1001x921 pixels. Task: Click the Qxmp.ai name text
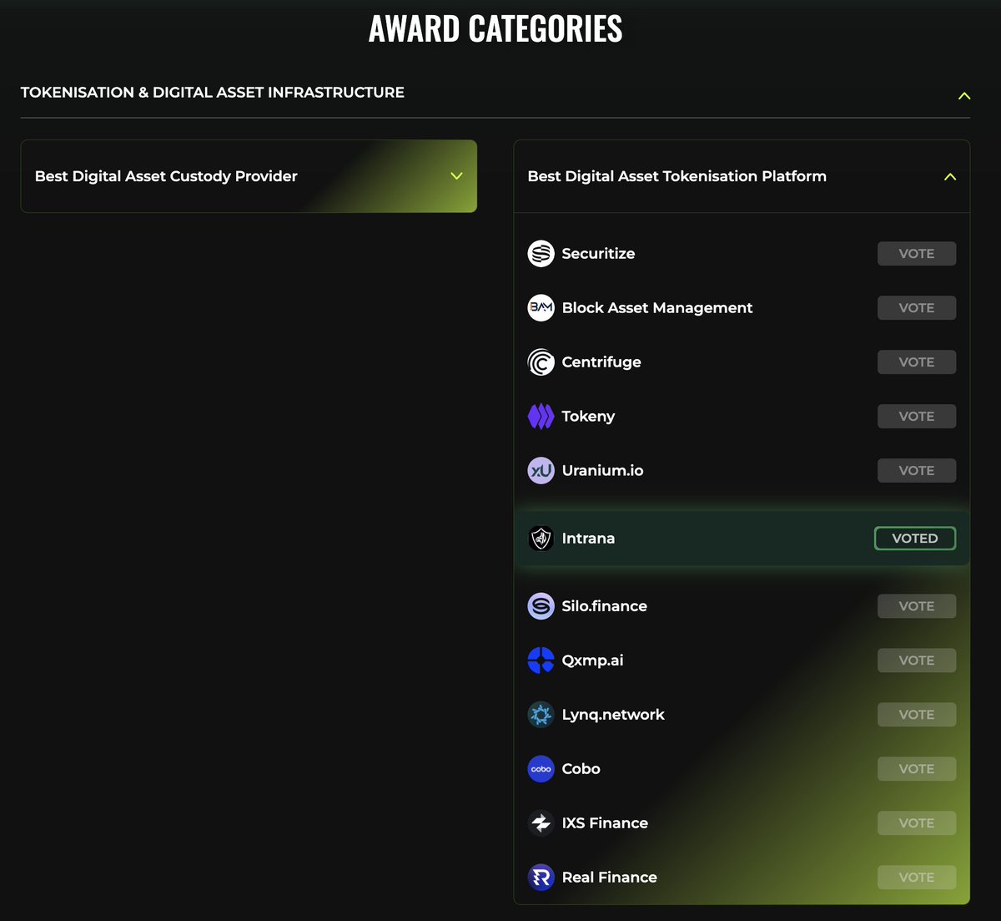592,660
